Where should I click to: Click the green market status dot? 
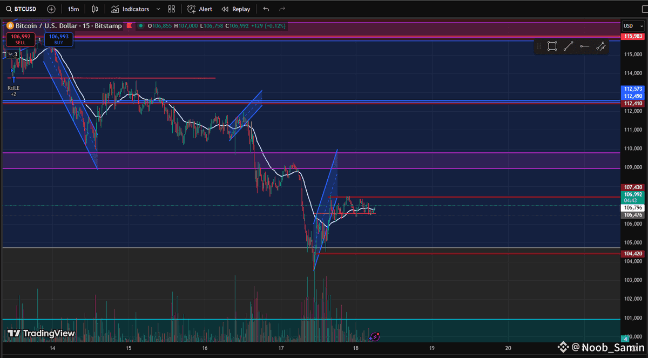point(140,26)
